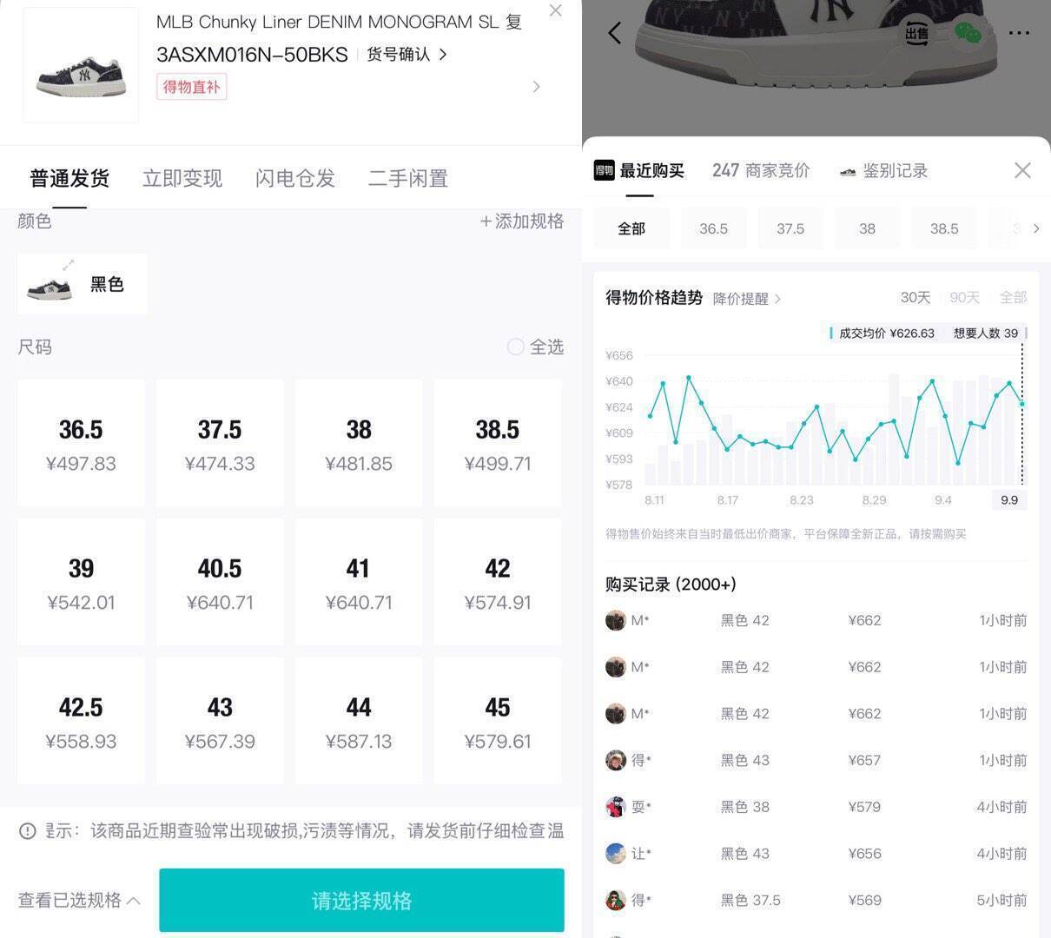Expand 查看已选规格 selected specs
1051x938 pixels.
79,900
